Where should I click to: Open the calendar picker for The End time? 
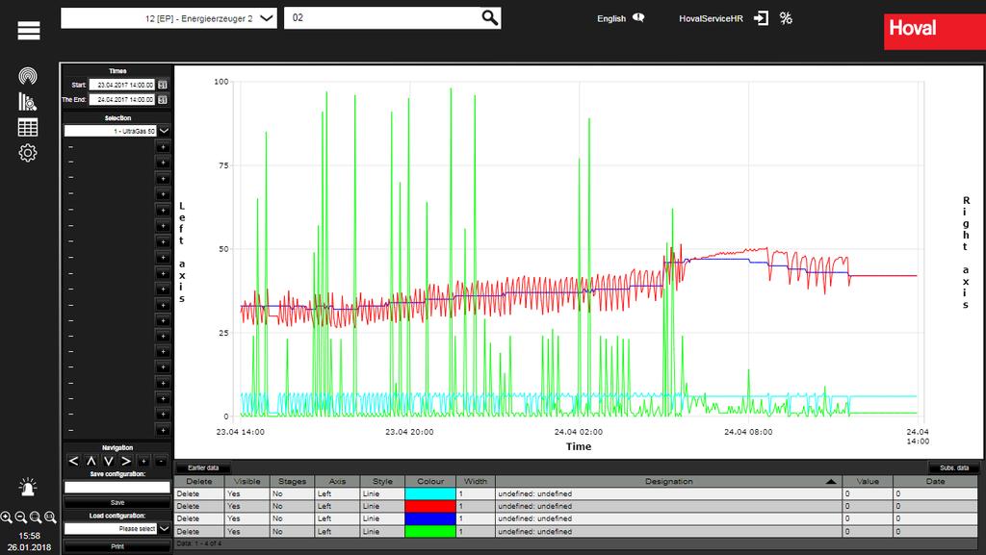tap(162, 100)
